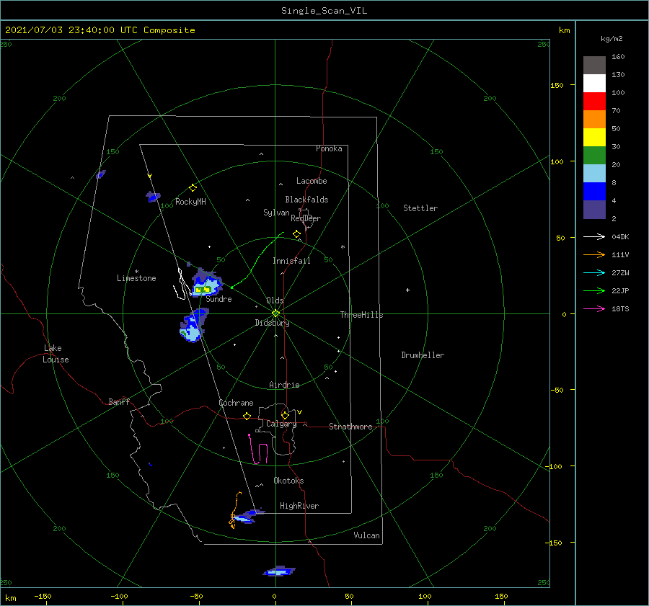The height and width of the screenshot is (606, 649).
Task: Click the storm cell at the bottom center
Action: (x=279, y=571)
